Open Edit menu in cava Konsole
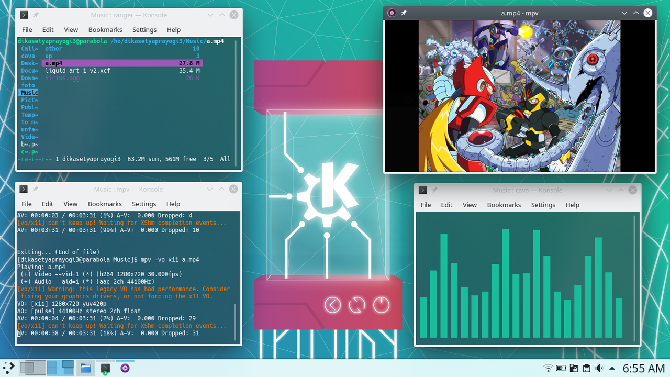This screenshot has height=377, width=670. 447,205
